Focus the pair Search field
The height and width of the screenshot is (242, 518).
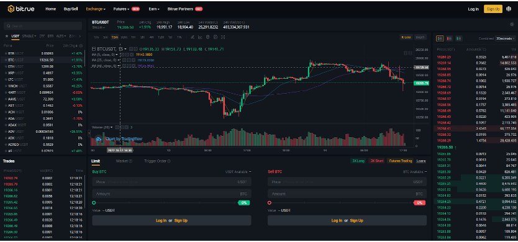coord(43,26)
